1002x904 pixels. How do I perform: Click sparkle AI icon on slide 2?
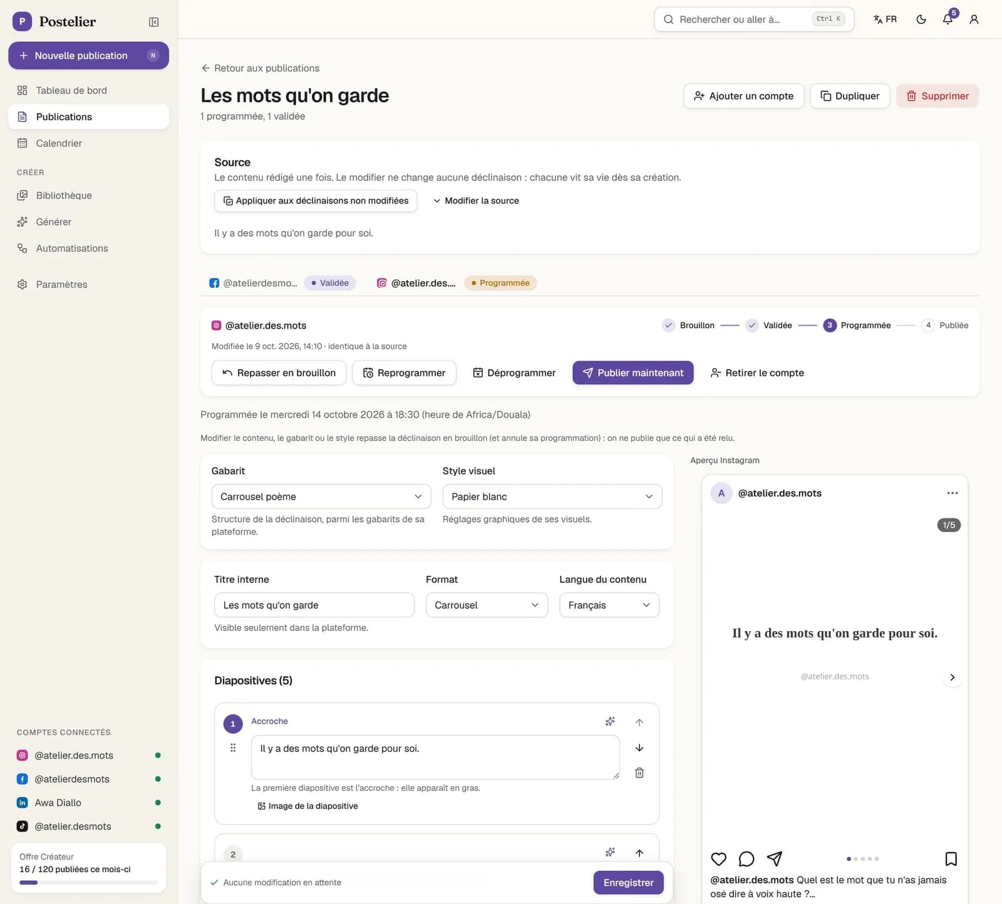[x=610, y=853]
